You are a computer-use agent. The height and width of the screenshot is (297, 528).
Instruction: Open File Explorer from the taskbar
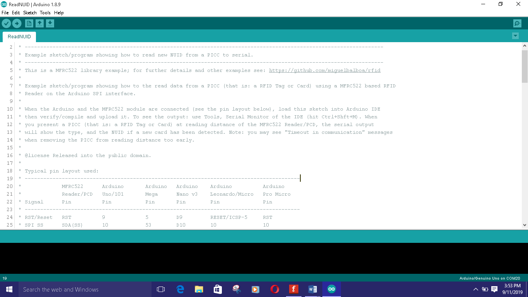(199, 289)
